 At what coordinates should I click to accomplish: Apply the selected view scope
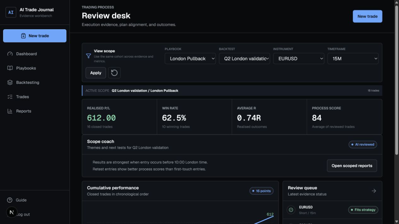96,73
